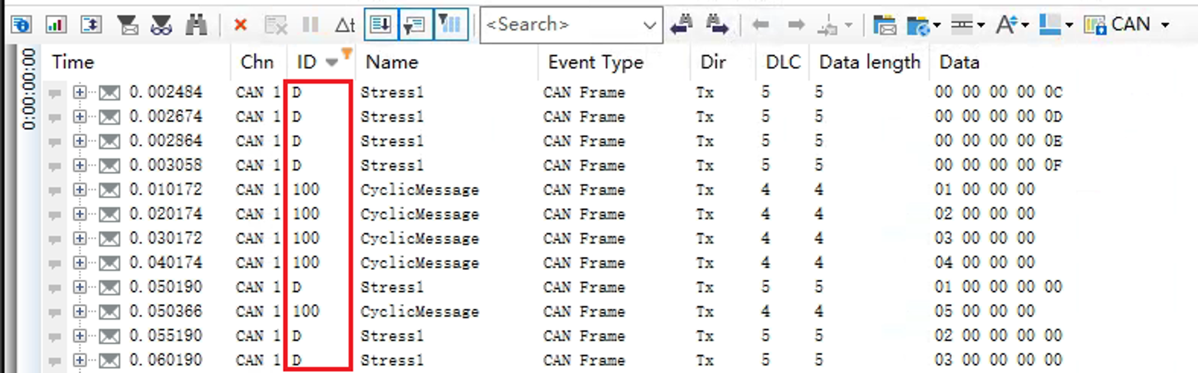Image resolution: width=1198 pixels, height=373 pixels.
Task: Click the ID column header
Action: [x=307, y=62]
